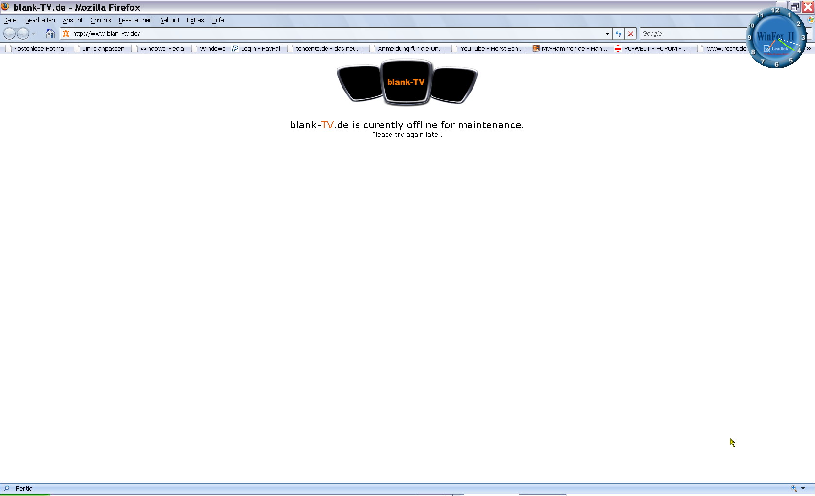Click the blank-tv site favicon in address bar
The height and width of the screenshot is (496, 815).
(x=66, y=33)
